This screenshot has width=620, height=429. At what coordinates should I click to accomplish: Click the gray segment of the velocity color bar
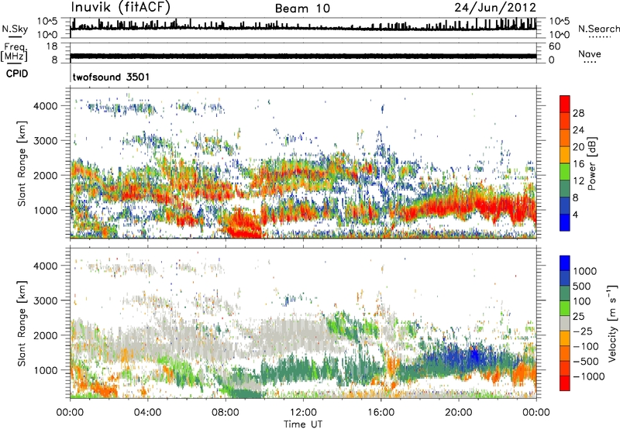coord(565,323)
